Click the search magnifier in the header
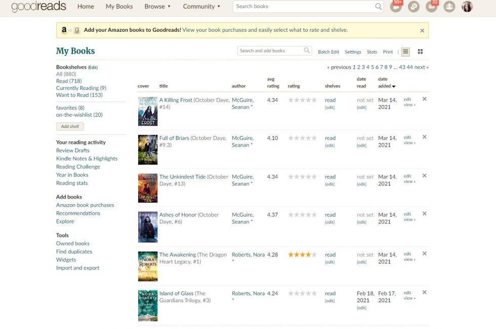 [377, 7]
